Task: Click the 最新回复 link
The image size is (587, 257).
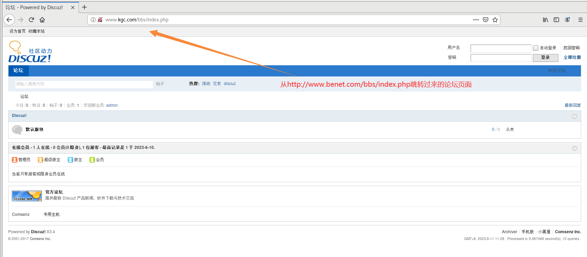Action: pyautogui.click(x=573, y=105)
